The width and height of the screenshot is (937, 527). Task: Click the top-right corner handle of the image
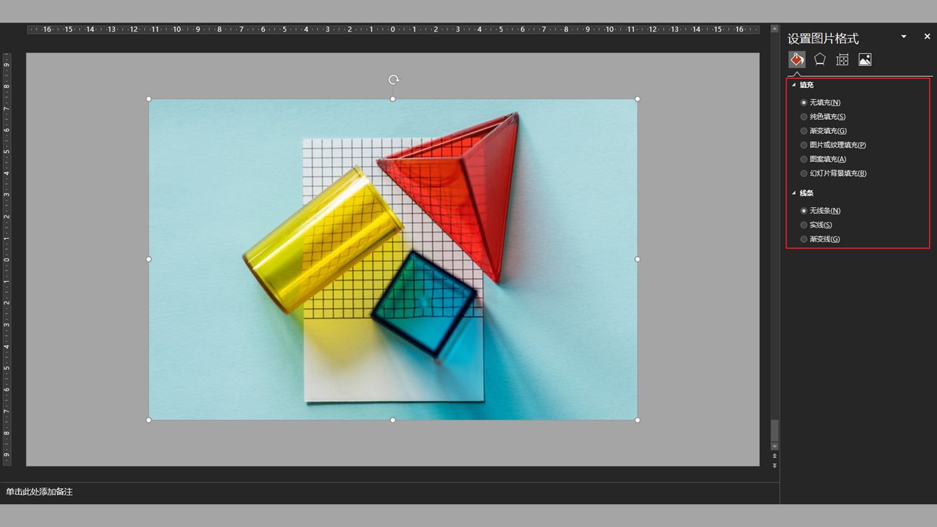638,99
